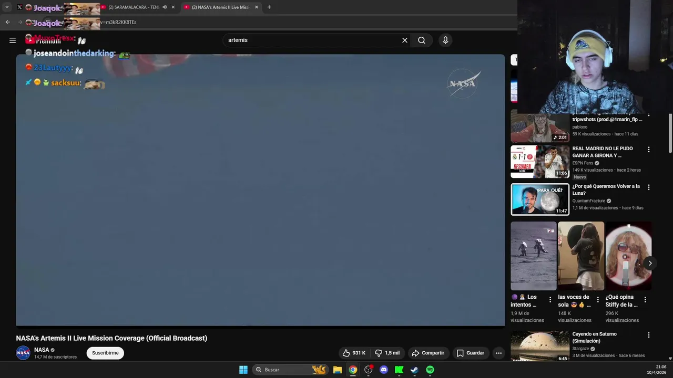Open the 'las voces de sola' Short
The width and height of the screenshot is (673, 378).
[581, 256]
